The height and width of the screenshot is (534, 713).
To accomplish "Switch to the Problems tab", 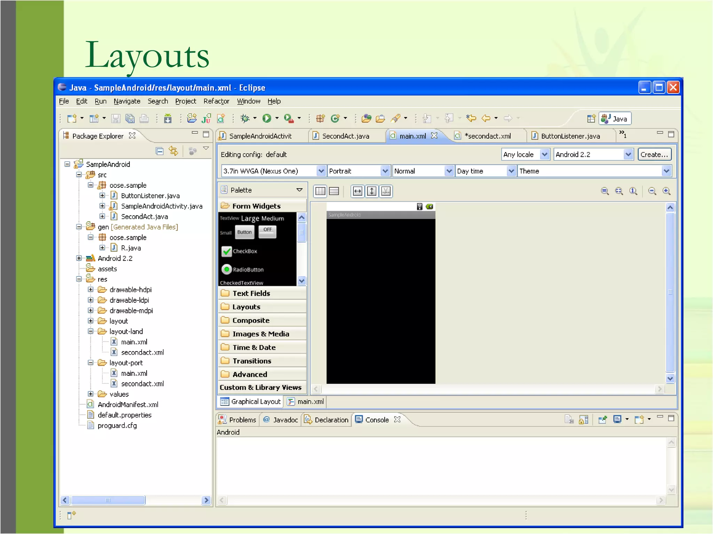I will click(x=237, y=420).
